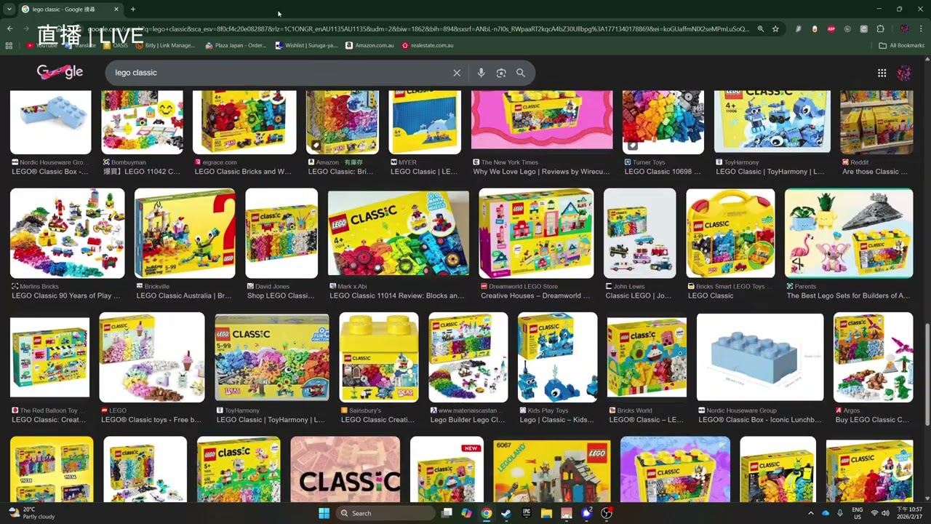Open a new browser tab
Screen dimensions: 931x524
click(132, 9)
